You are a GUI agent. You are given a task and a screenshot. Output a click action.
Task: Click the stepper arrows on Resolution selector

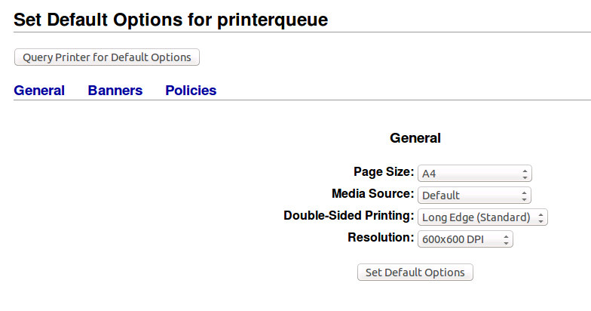[507, 239]
